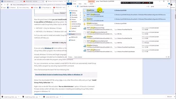Switch to the Search ribbon tab
This screenshot has width=176, height=99.
(x=91, y=4)
